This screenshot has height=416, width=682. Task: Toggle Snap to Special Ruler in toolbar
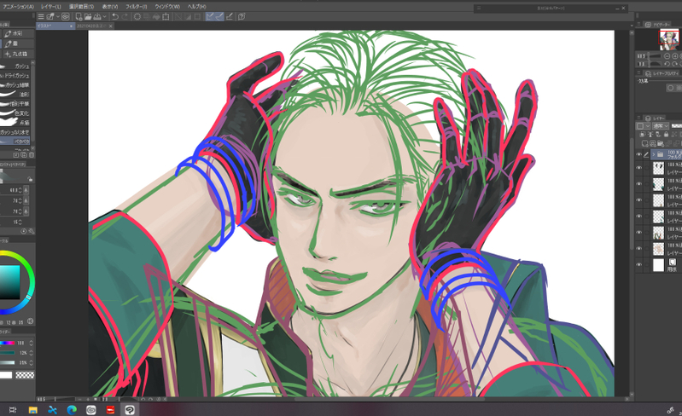(x=219, y=16)
